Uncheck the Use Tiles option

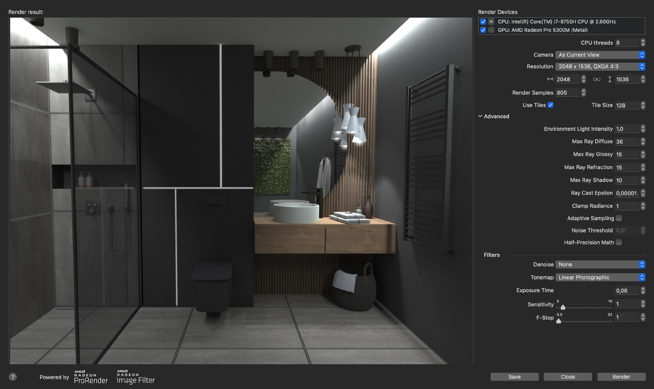551,105
